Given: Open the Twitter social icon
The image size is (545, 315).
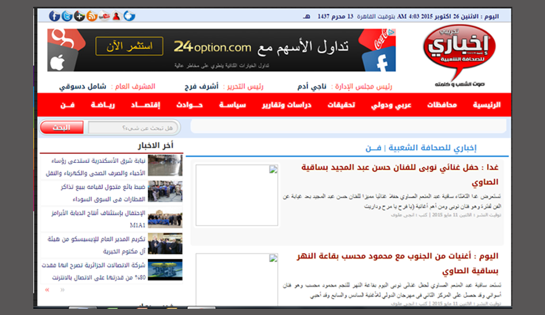Looking at the screenshot, I should pyautogui.click(x=67, y=16).
